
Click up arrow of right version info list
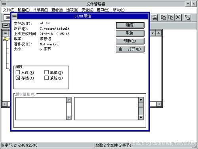pyautogui.click(x=141, y=100)
